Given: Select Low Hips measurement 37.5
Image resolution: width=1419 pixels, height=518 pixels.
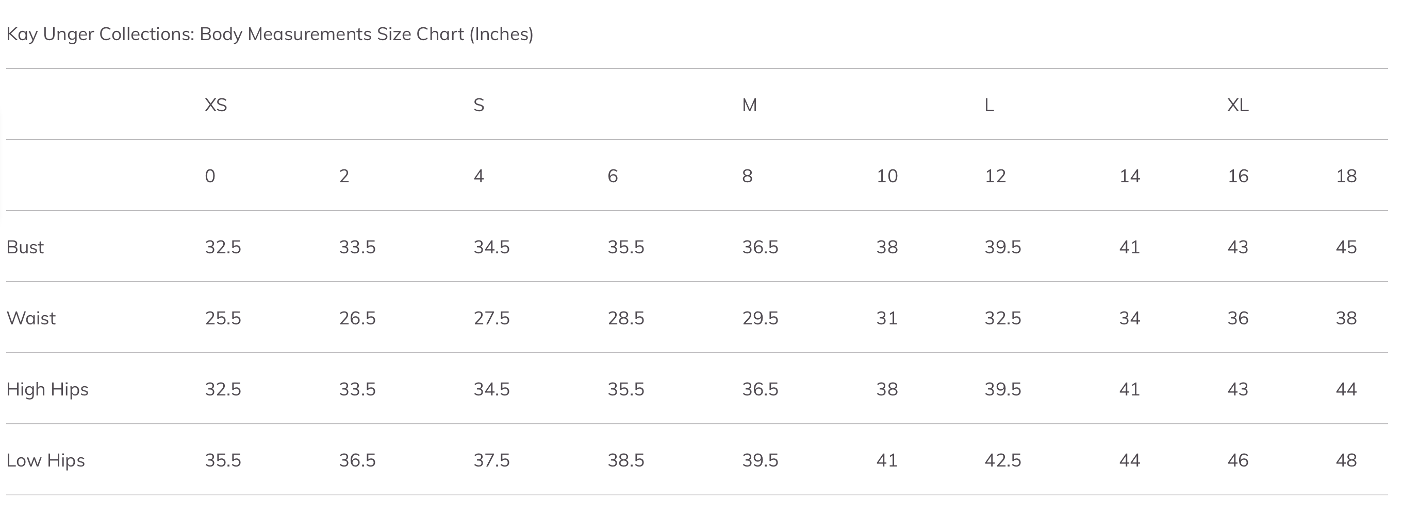Looking at the screenshot, I should coord(491,460).
